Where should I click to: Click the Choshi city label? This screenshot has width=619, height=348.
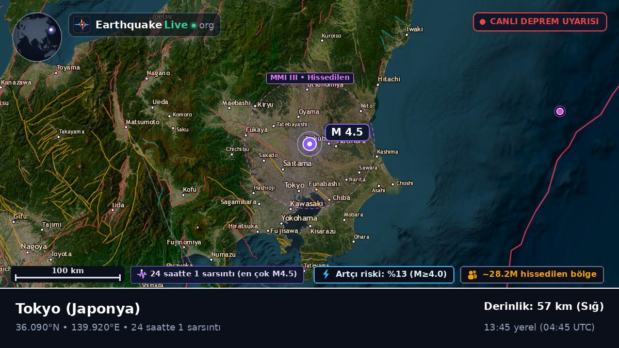point(404,183)
